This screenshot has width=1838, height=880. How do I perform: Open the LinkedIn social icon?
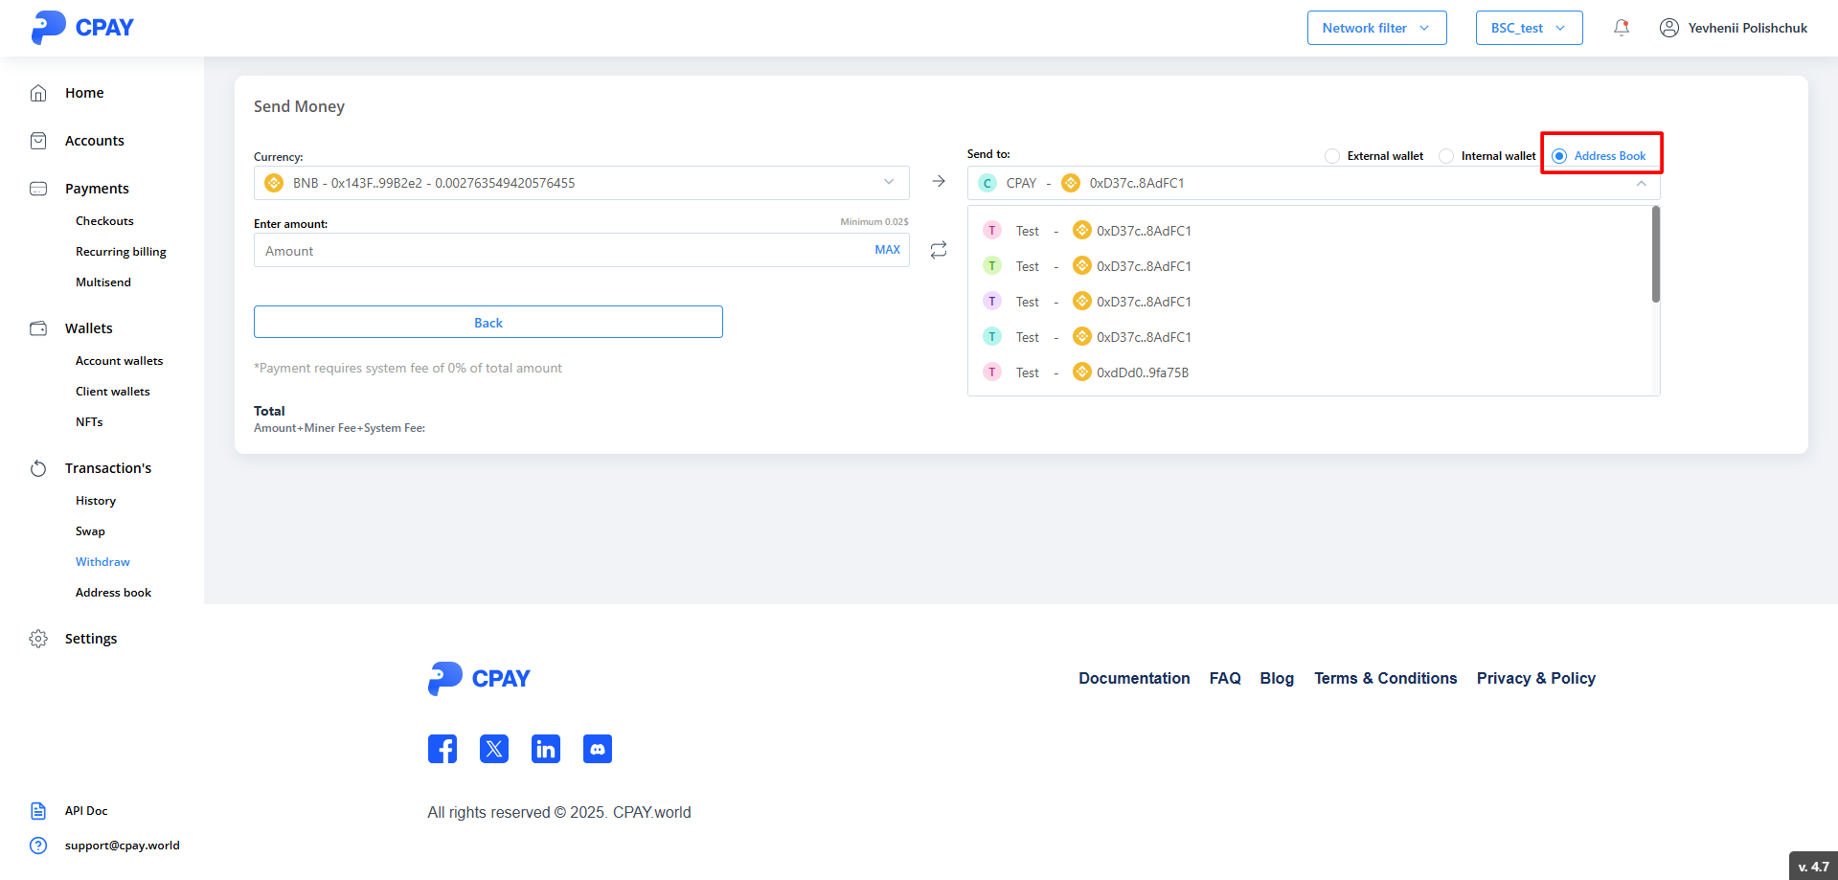pos(546,749)
